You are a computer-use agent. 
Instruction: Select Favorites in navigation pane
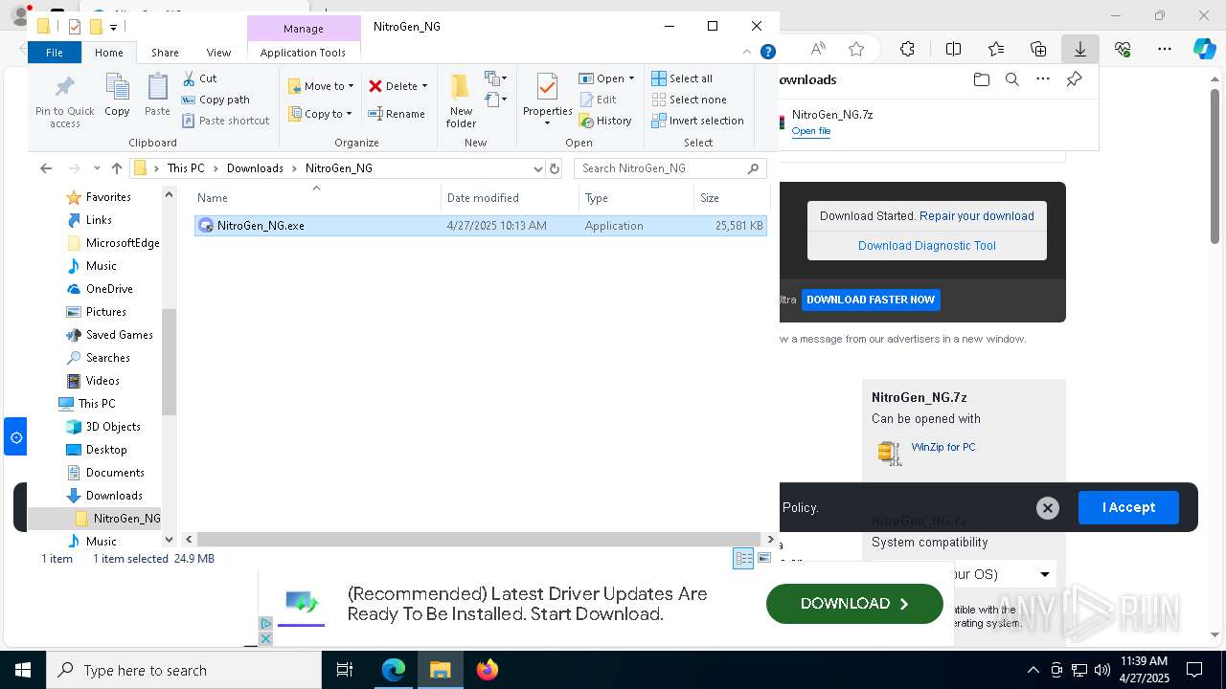(x=108, y=197)
